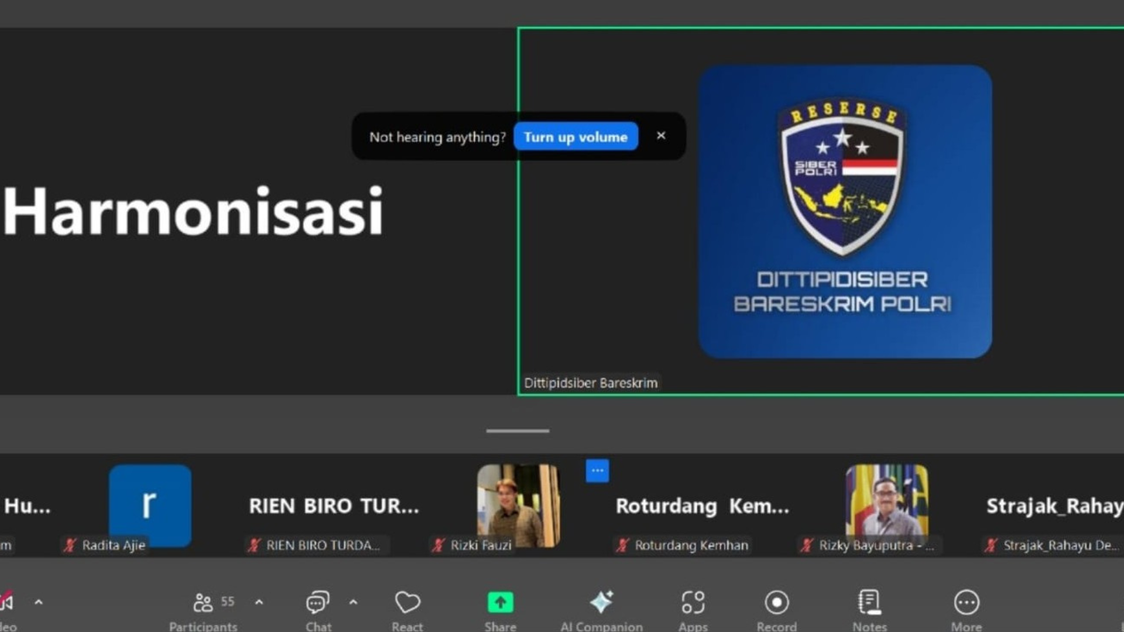The height and width of the screenshot is (632, 1124).
Task: Select Rizky Bayuputra video thumbnail
Action: tap(887, 506)
